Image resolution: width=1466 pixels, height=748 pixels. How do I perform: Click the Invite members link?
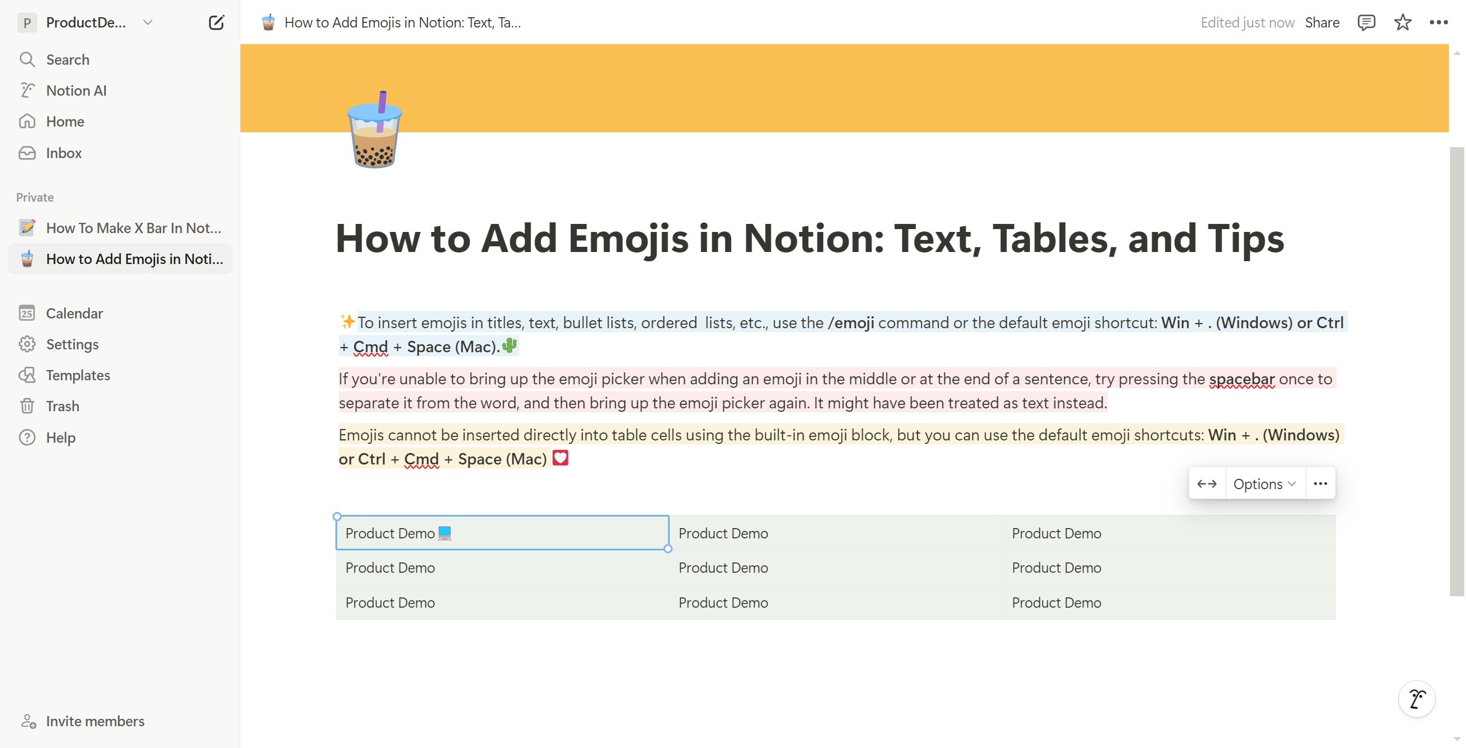95,721
